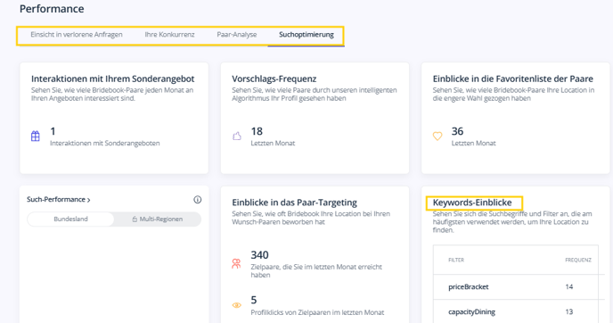613x323 pixels.
Task: Open the Einsicht in verlorene Anfragen tab
Action: [x=77, y=35]
